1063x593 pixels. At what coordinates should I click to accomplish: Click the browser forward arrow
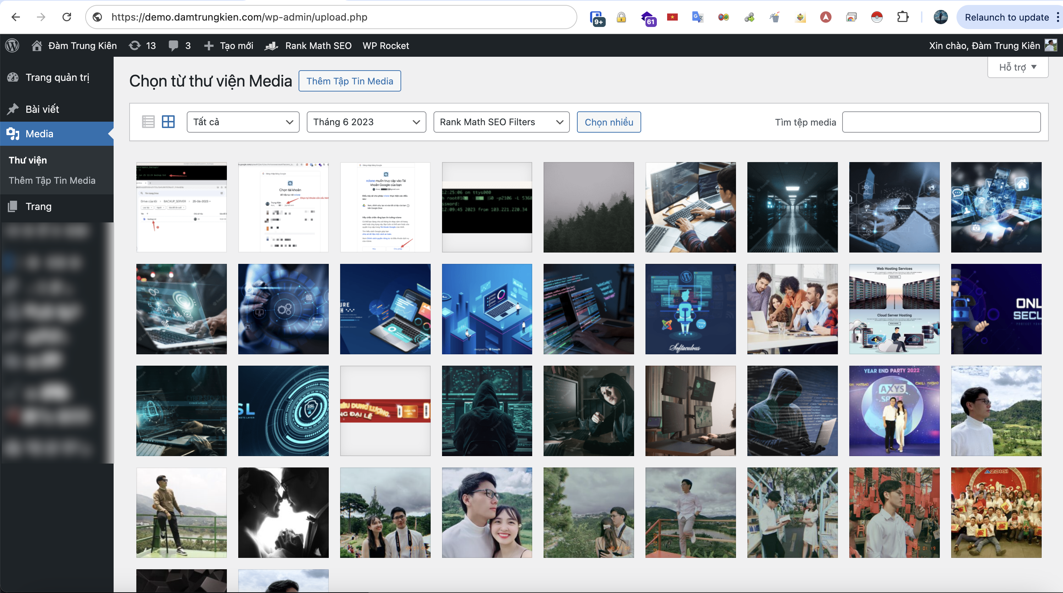(x=41, y=17)
